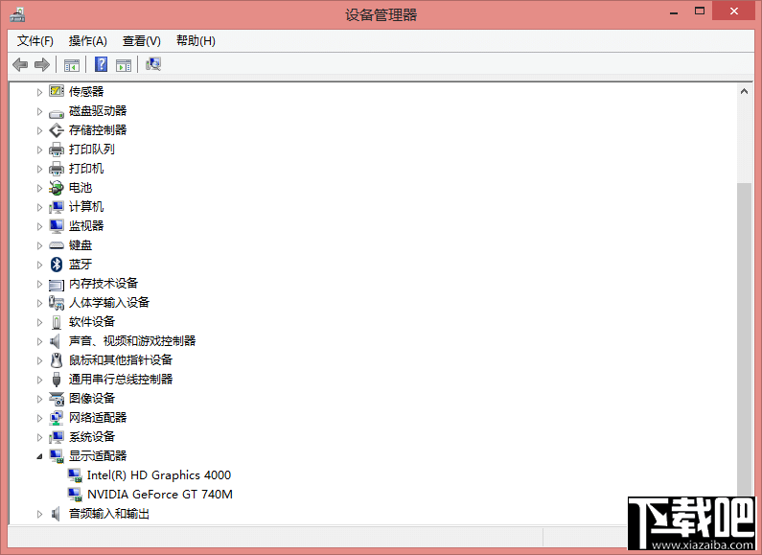Select the 网络适配器 network adapter icon
The width and height of the screenshot is (762, 555).
pos(57,418)
